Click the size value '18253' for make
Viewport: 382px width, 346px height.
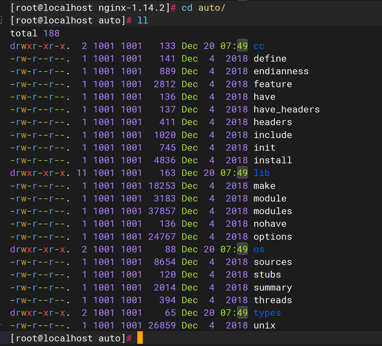(x=162, y=186)
